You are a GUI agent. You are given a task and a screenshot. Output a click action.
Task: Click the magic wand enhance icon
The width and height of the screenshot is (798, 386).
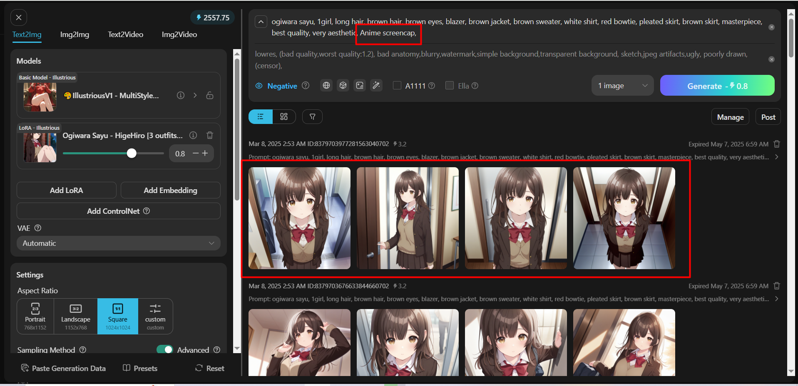pyautogui.click(x=376, y=85)
